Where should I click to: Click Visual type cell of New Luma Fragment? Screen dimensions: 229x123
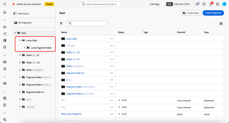(207, 114)
